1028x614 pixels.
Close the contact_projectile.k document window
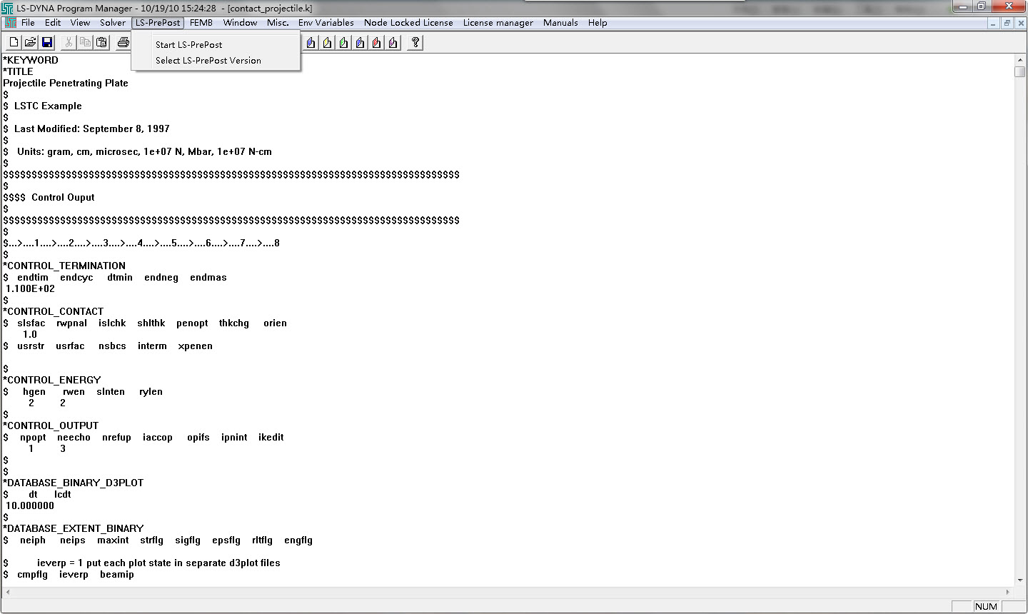(x=1019, y=23)
